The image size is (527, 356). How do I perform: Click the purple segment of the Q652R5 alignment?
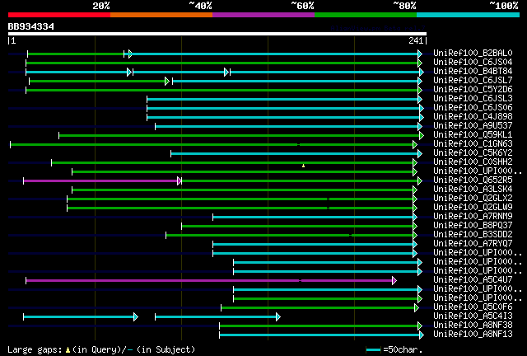(100, 180)
